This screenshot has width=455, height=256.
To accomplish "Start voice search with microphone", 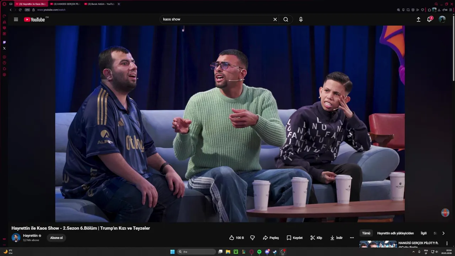I will pos(301,20).
